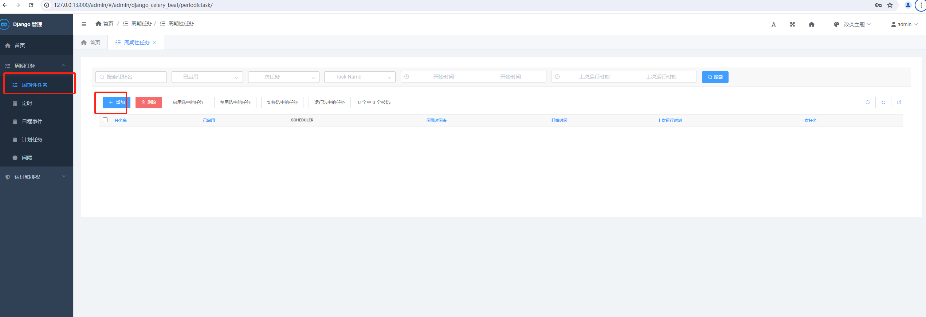
Task: Sort by the 开始时间 column header
Action: 559,120
